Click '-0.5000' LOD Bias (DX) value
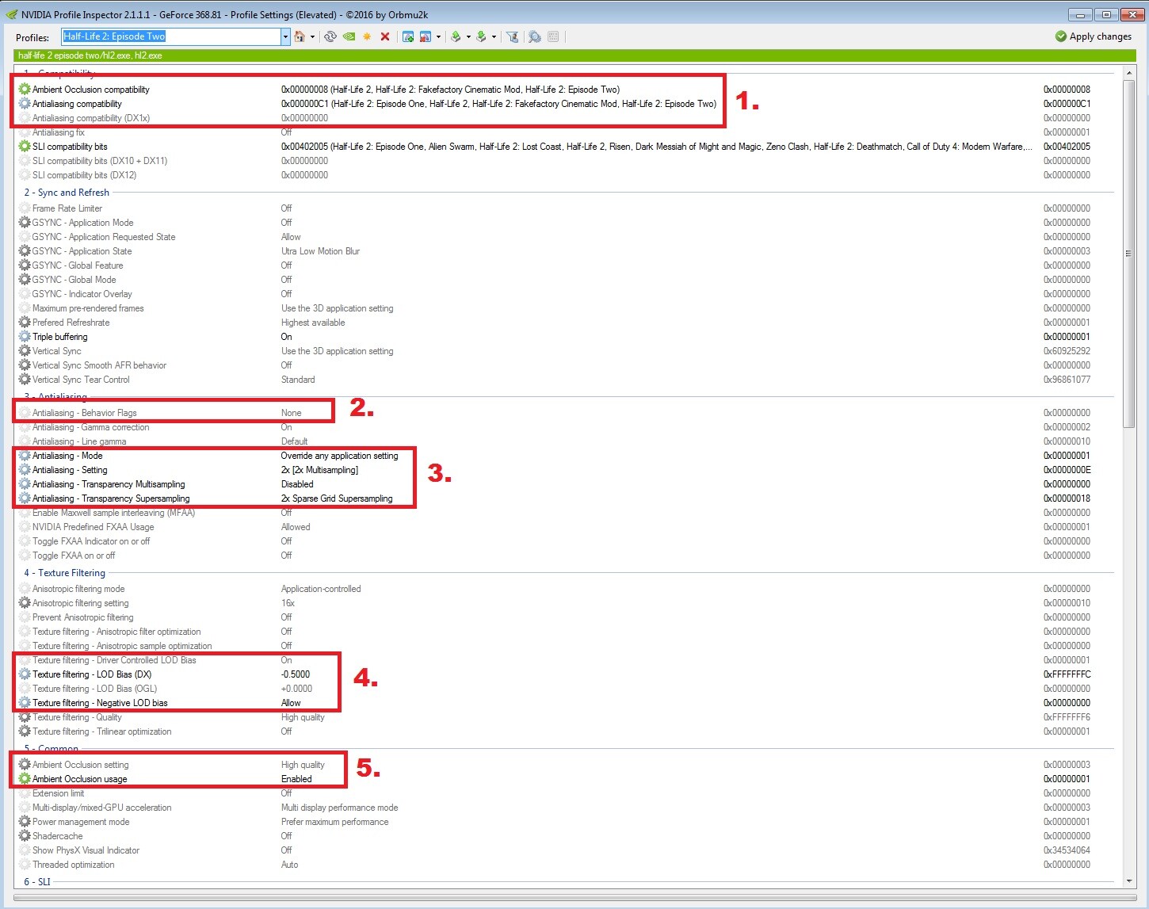The width and height of the screenshot is (1149, 909). coord(296,674)
